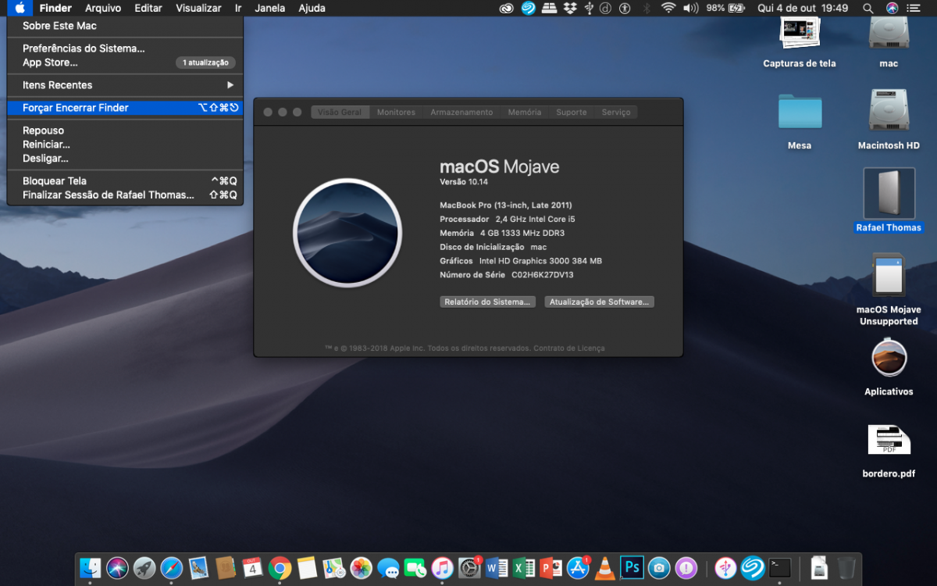Open VLC media player in the Dock
The width and height of the screenshot is (937, 586).
[604, 568]
